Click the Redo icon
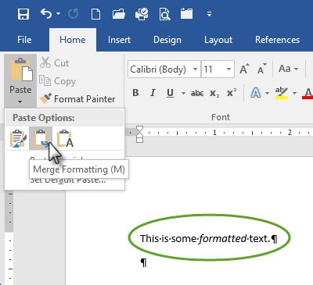 pyautogui.click(x=73, y=14)
